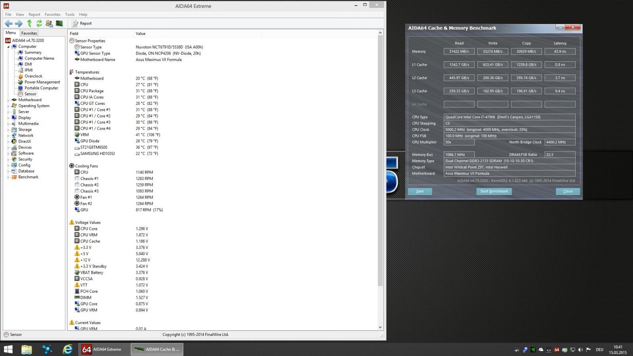Click Start Benchmark button

(x=494, y=191)
